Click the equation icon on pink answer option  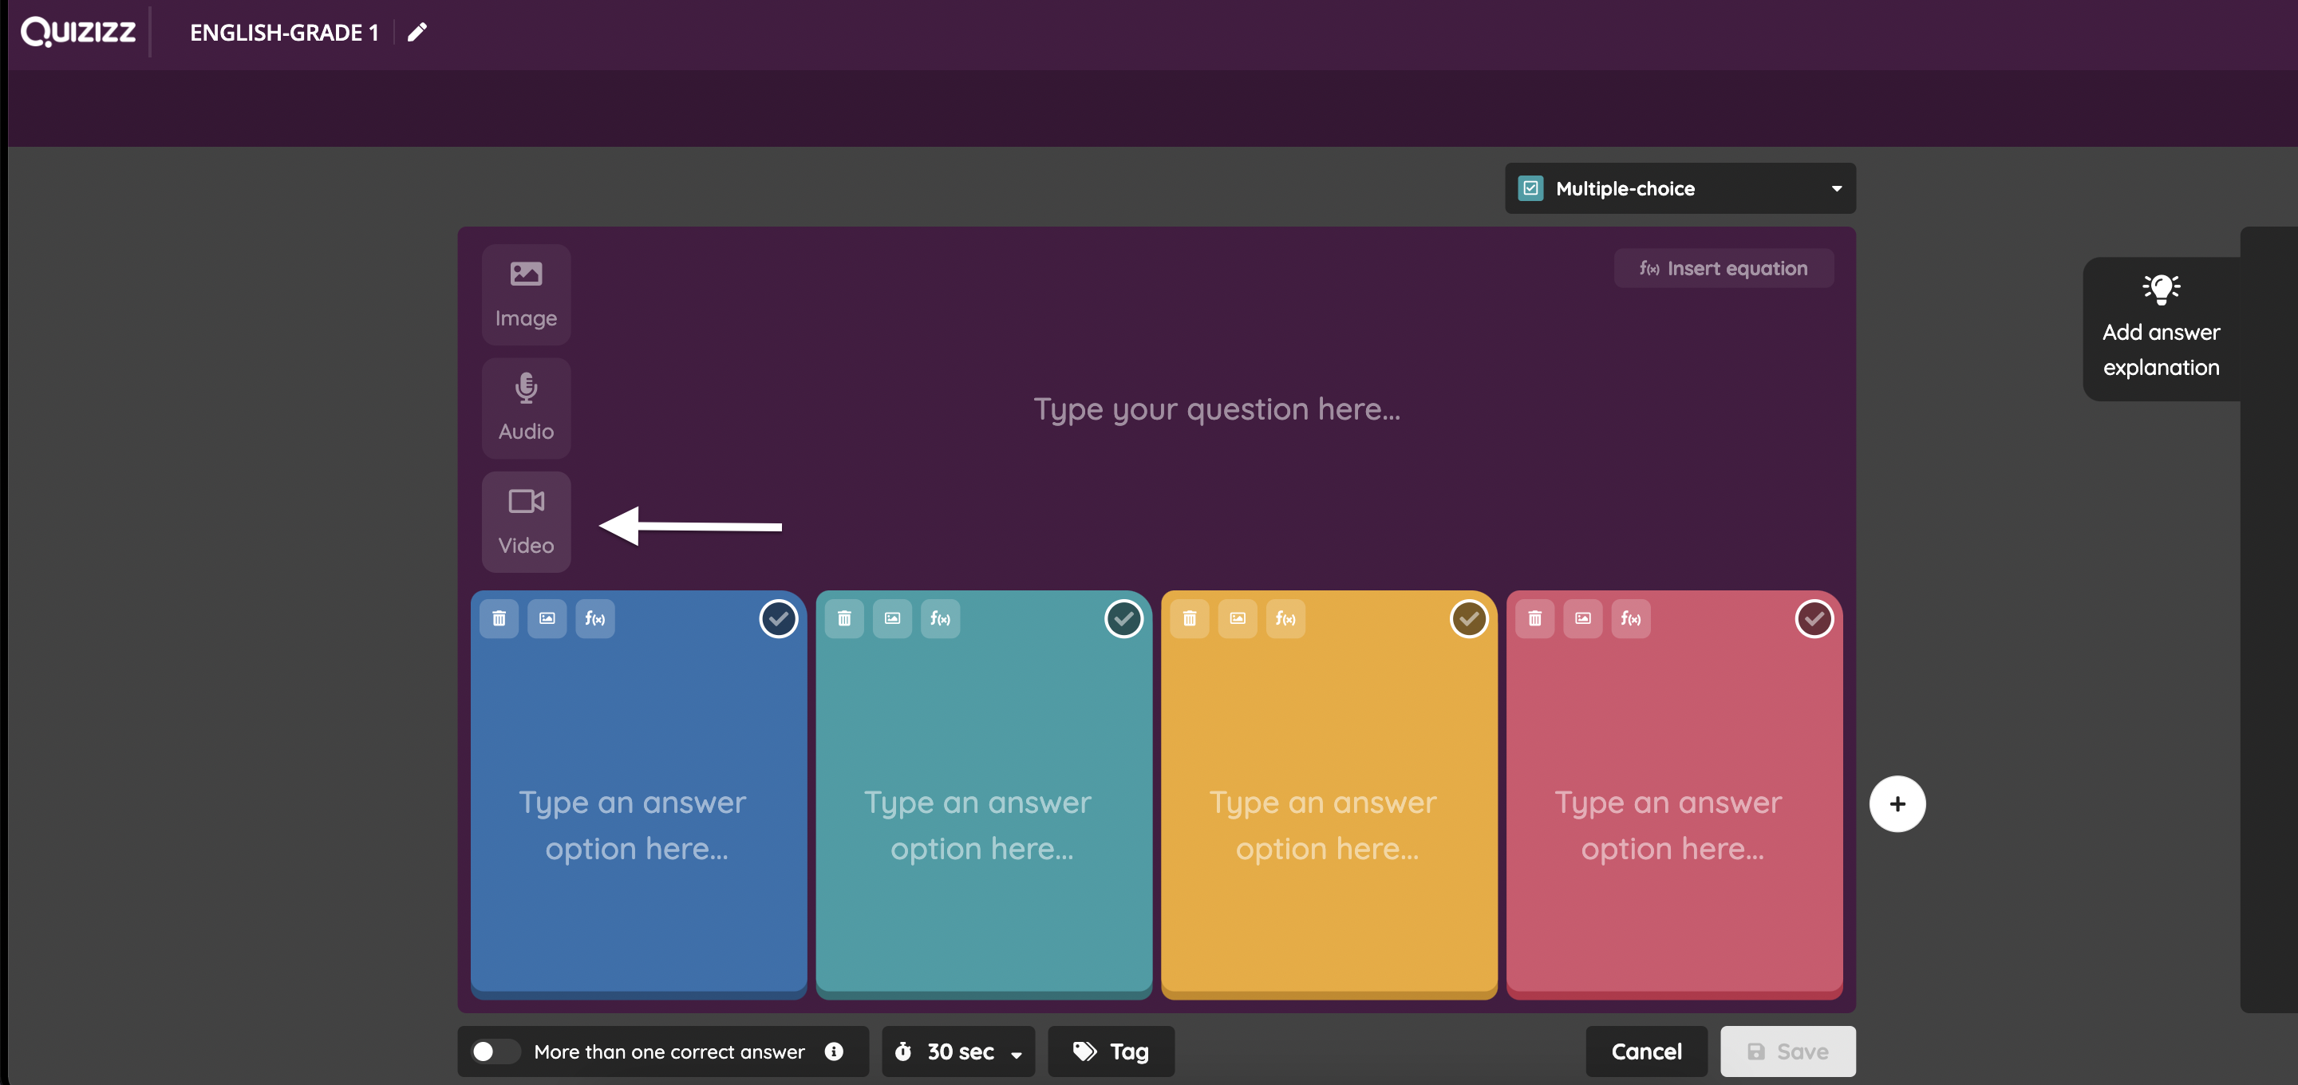1629,617
